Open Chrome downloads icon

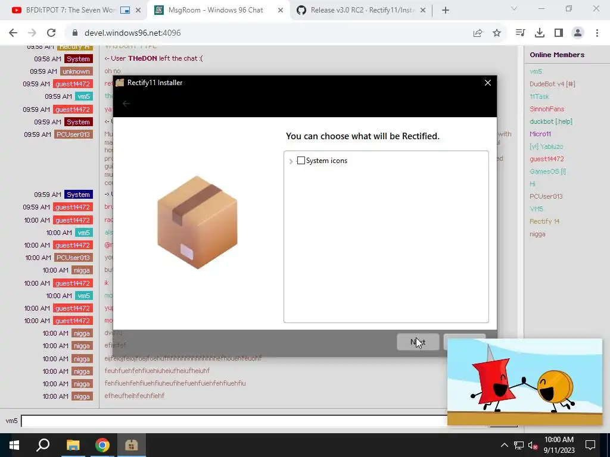540,33
